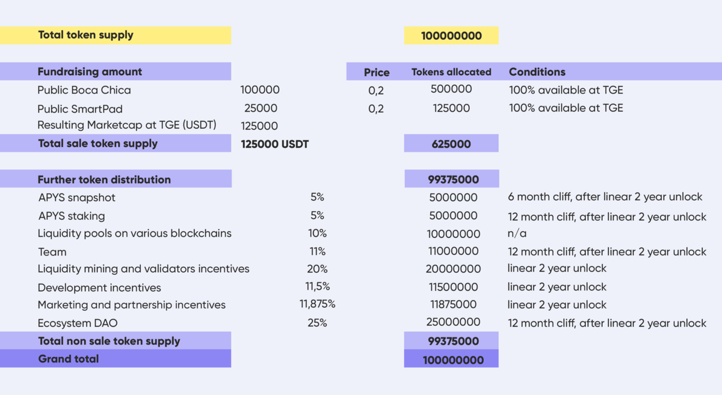Click the Further token distribution header
Viewport: 722px width, 395px height.
tap(104, 179)
